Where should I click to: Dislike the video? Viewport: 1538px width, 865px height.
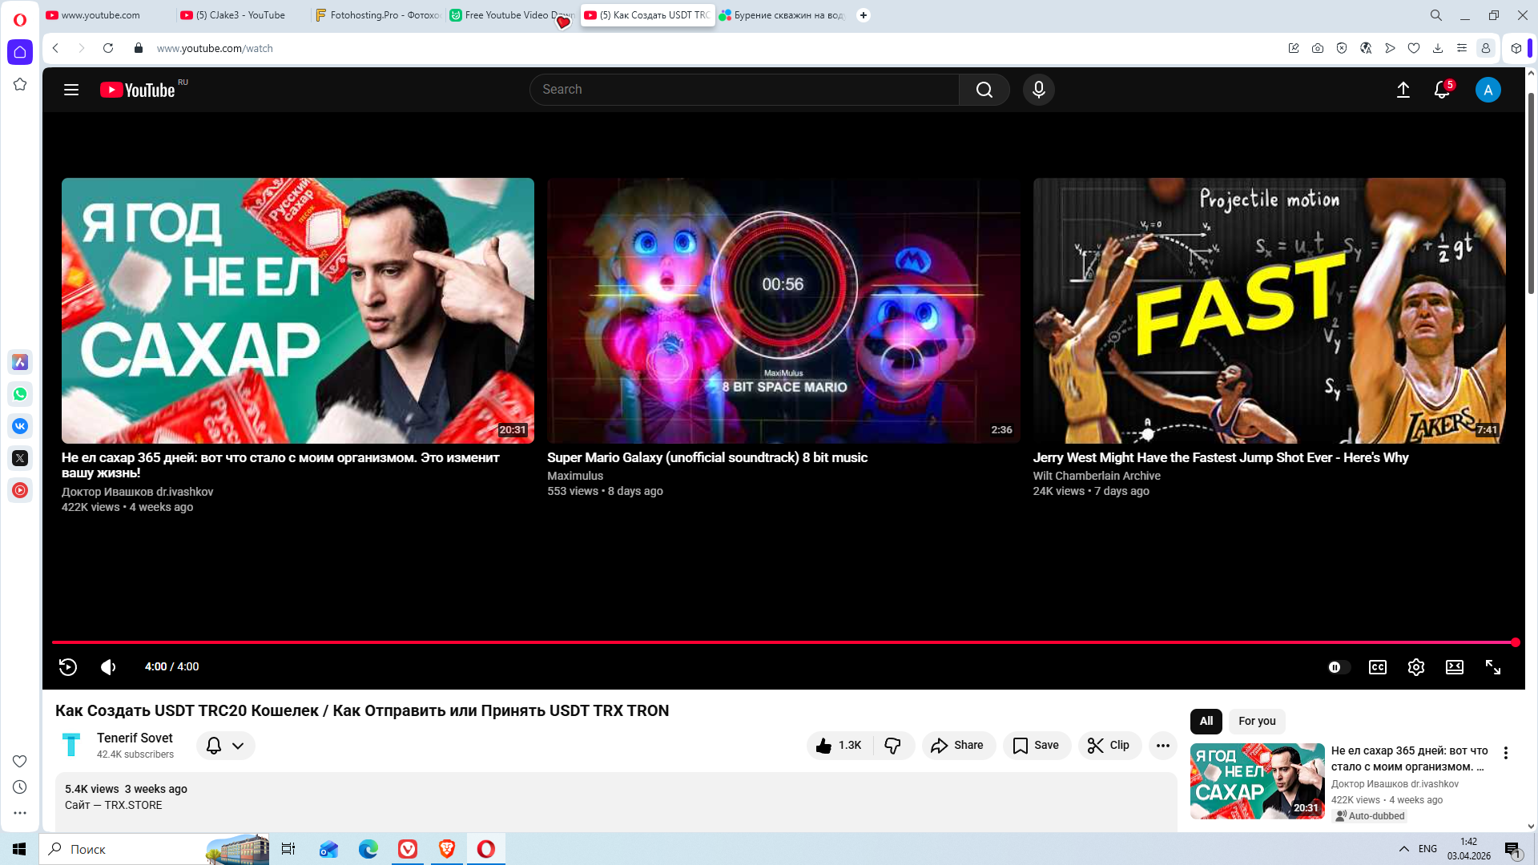pos(892,746)
